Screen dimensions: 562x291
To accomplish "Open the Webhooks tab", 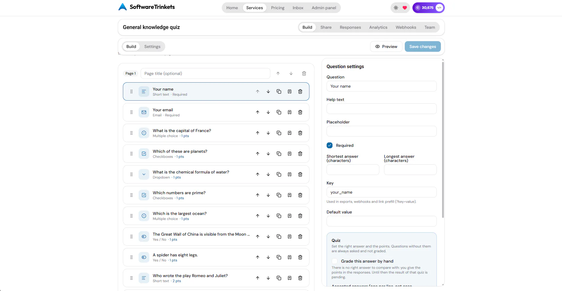I will 406,27.
